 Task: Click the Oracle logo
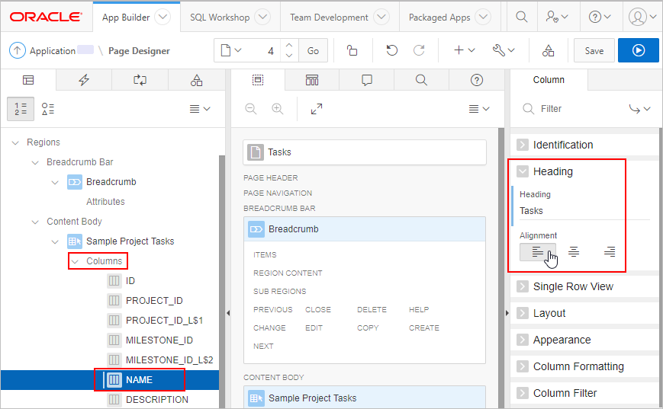pyautogui.click(x=46, y=17)
